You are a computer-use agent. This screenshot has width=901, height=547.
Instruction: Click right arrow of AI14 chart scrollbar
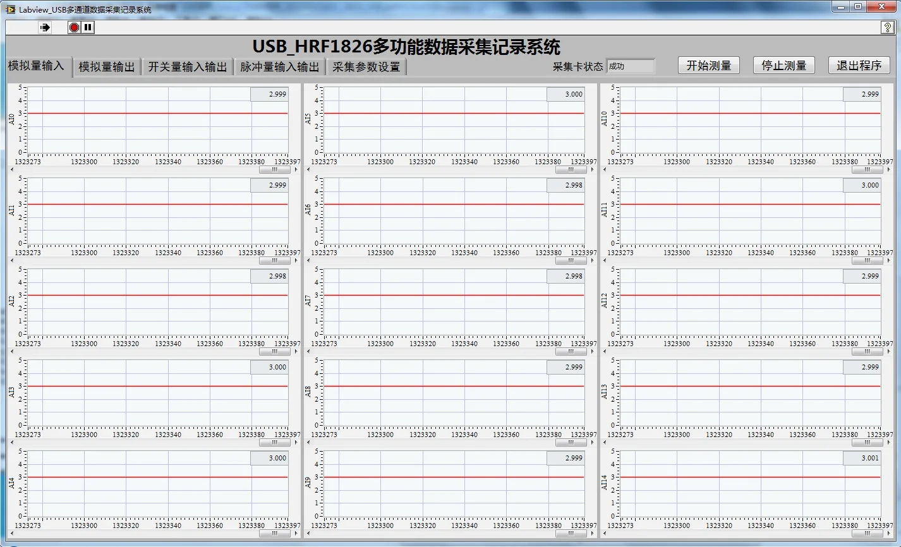888,533
